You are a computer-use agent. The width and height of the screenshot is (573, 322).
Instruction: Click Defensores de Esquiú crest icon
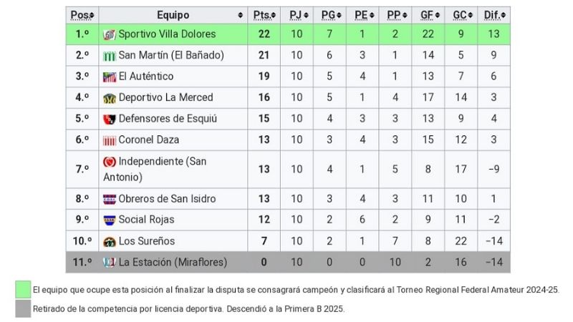(110, 119)
